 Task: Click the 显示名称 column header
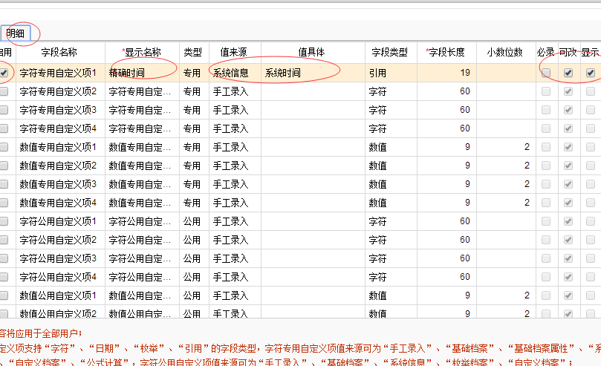142,52
